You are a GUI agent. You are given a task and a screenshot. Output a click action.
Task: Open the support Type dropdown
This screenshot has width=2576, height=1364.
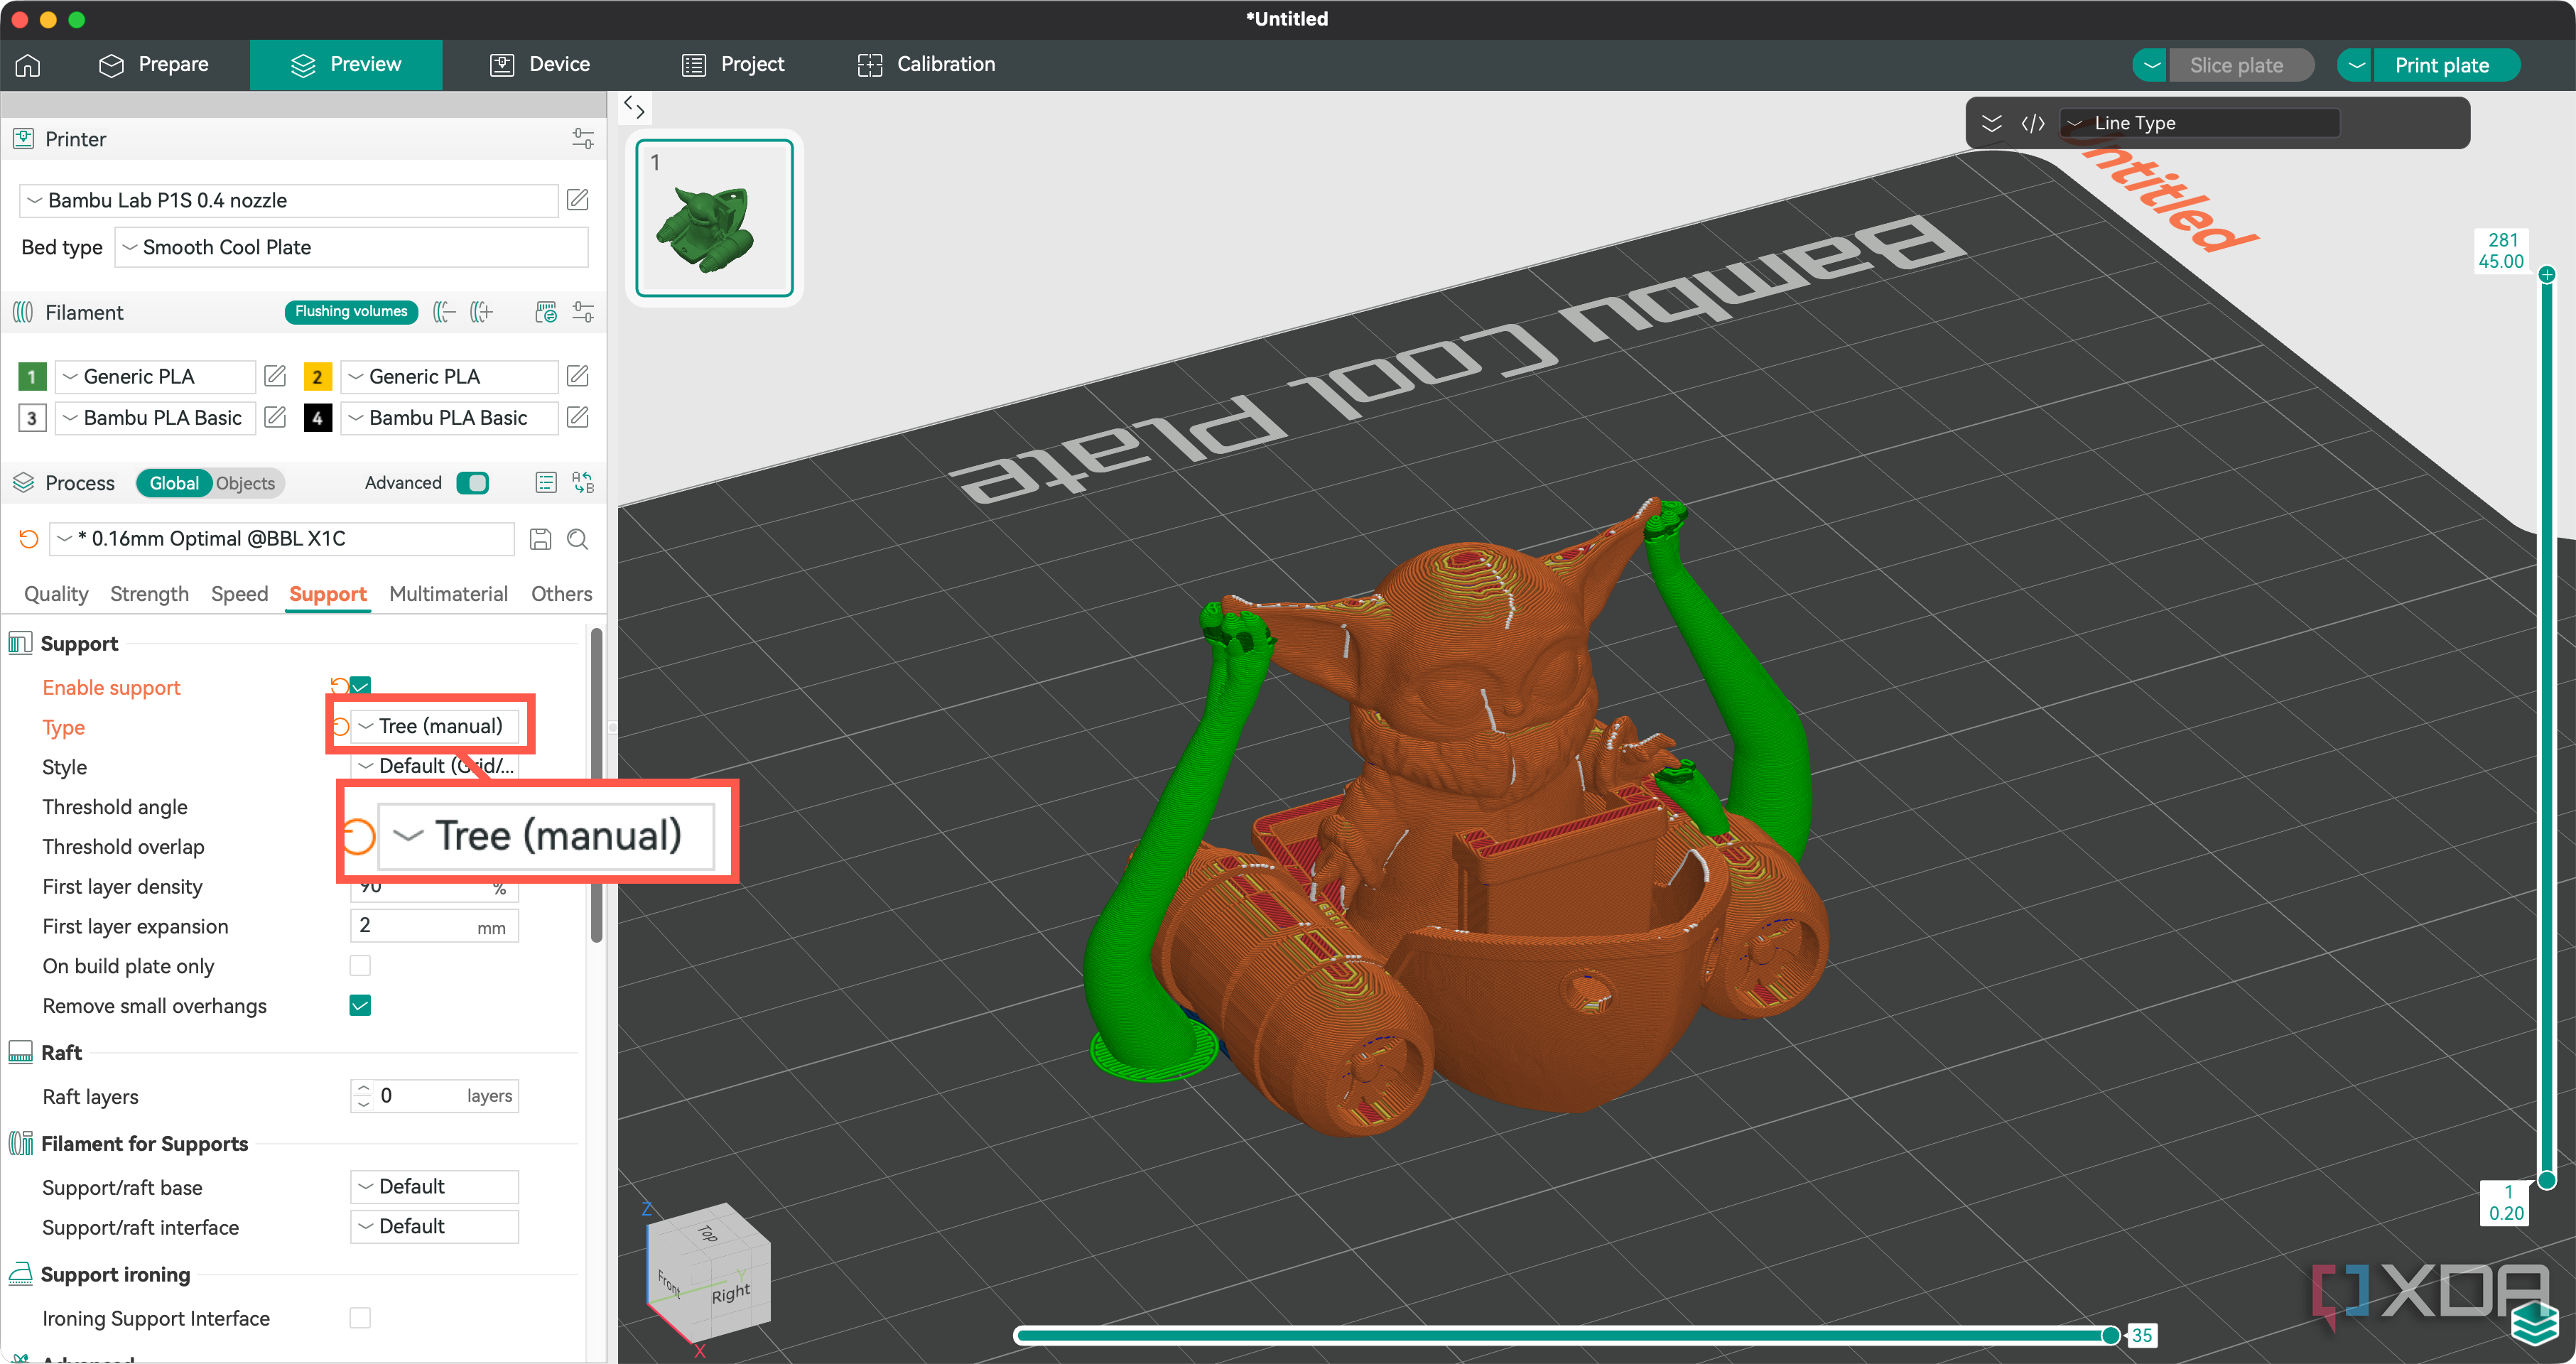[434, 726]
